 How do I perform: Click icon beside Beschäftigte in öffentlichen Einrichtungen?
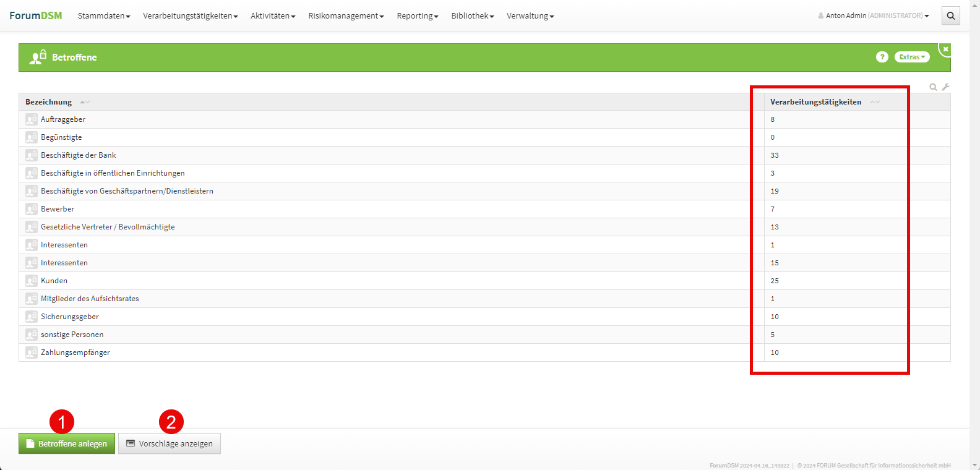click(x=32, y=173)
